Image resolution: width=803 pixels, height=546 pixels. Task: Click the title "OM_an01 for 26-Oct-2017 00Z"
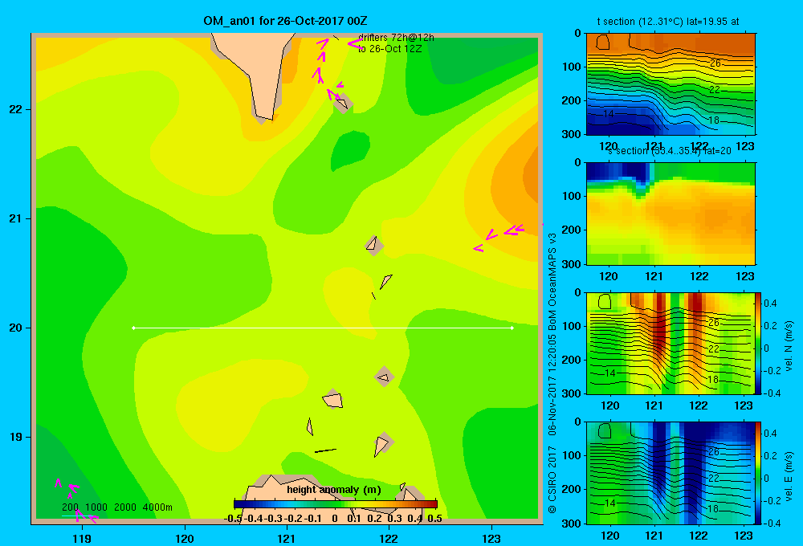click(285, 21)
